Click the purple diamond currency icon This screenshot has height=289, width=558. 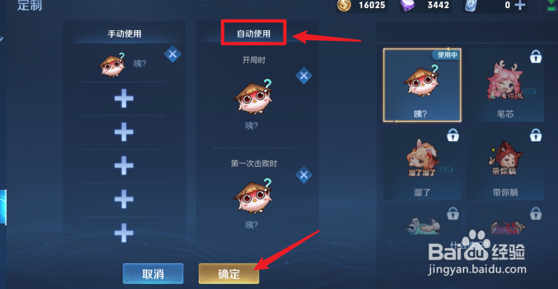[x=408, y=5]
